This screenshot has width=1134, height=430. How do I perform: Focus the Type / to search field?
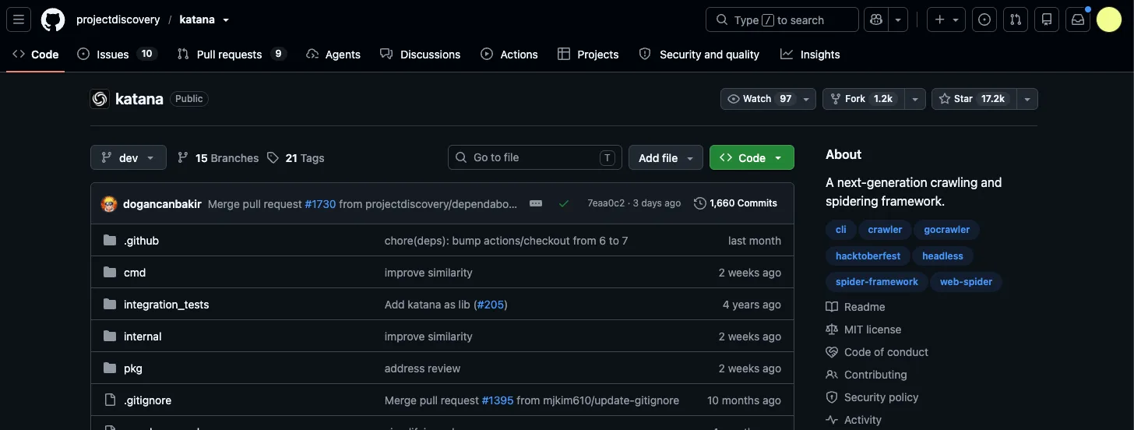[782, 19]
